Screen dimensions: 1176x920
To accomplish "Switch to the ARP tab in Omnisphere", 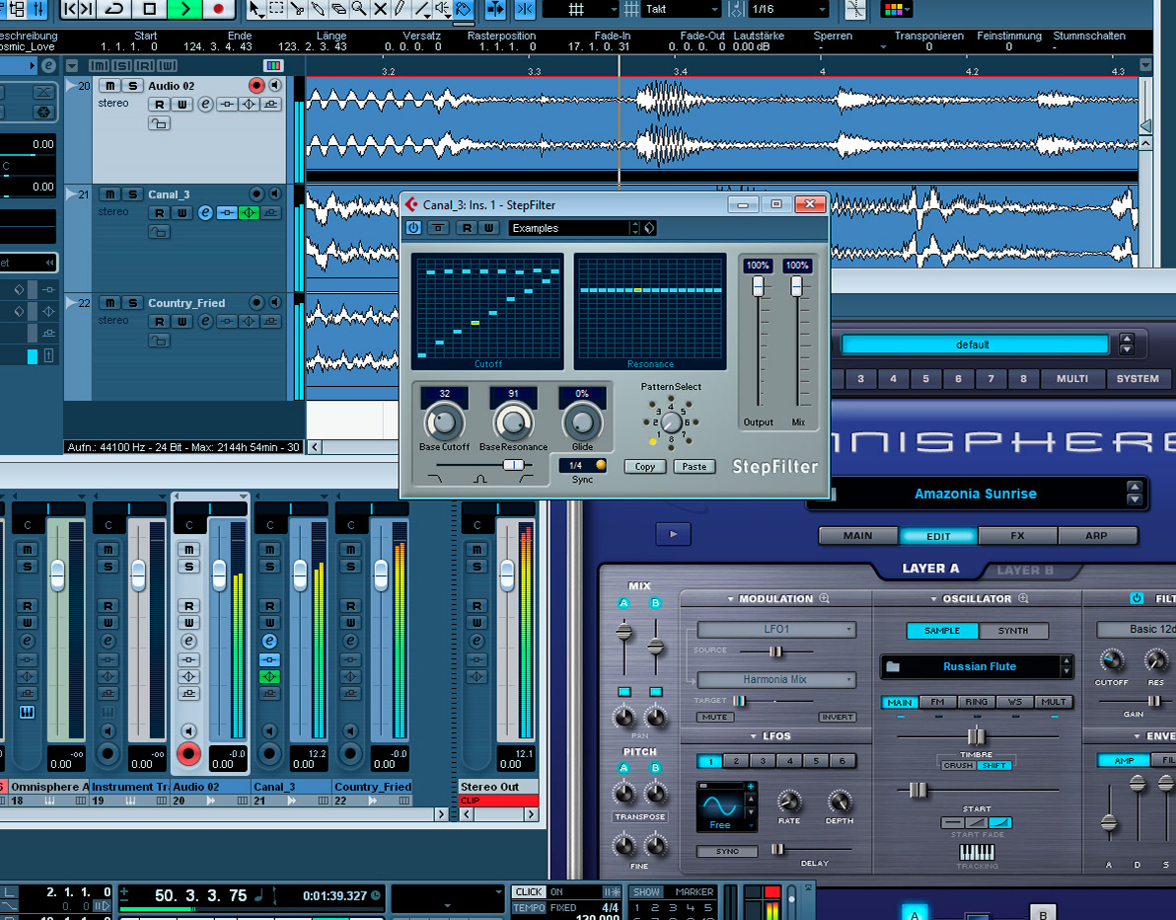I will pos(1096,536).
